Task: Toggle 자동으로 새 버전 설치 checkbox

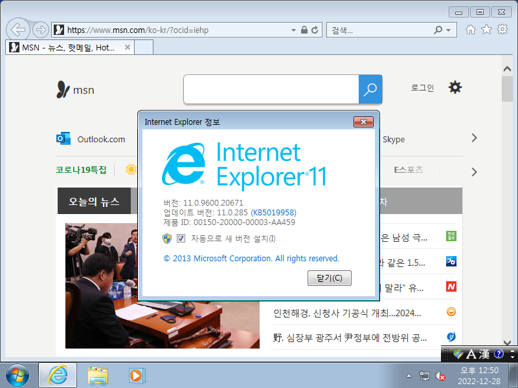Action: [x=181, y=238]
